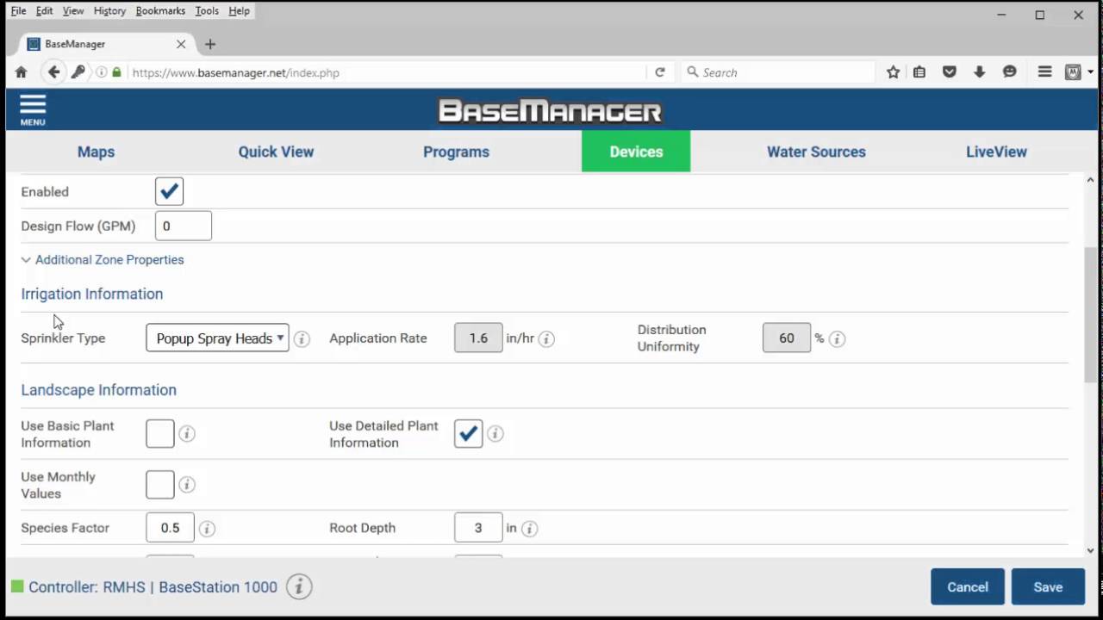Bookmark this page with the star icon

coord(894,72)
